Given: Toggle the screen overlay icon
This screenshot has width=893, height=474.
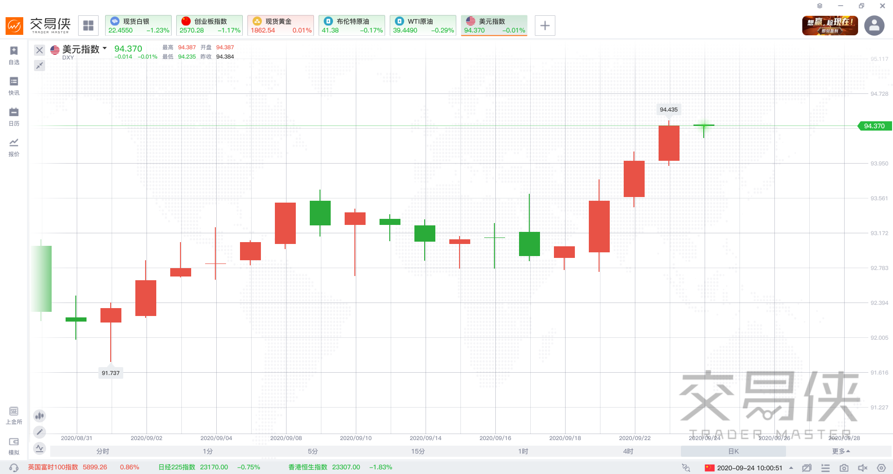Looking at the screenshot, I should 807,467.
